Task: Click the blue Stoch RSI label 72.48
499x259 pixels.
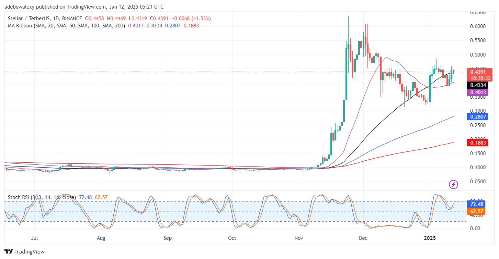Action: (x=476, y=204)
